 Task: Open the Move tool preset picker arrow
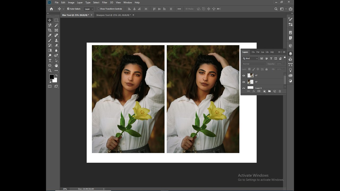click(x=63, y=9)
